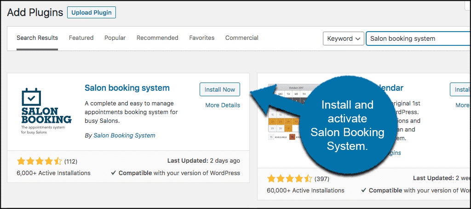The width and height of the screenshot is (471, 209).
Task: Switch to the Featured tab
Action: tap(81, 38)
